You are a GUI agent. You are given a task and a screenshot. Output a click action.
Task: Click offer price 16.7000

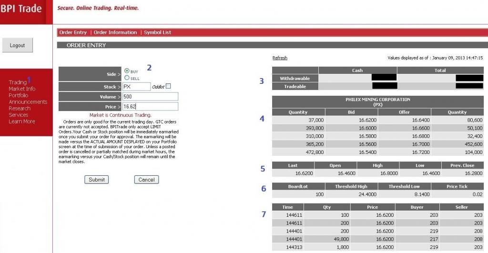(x=421, y=144)
